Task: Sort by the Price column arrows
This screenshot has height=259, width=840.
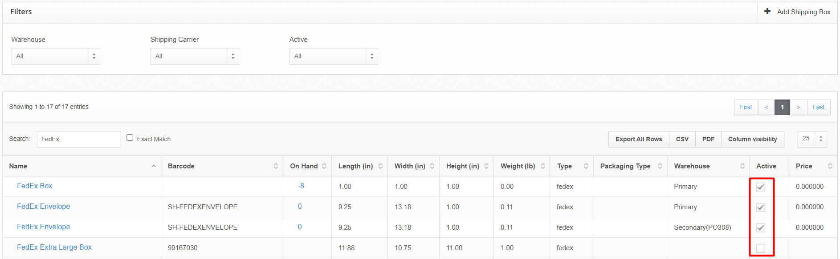Action: coord(830,166)
